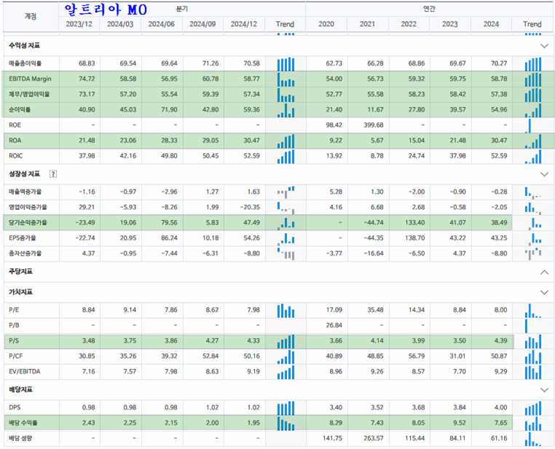555x449 pixels.
Task: Select the EV/EBITDA row label
Action: click(x=25, y=372)
